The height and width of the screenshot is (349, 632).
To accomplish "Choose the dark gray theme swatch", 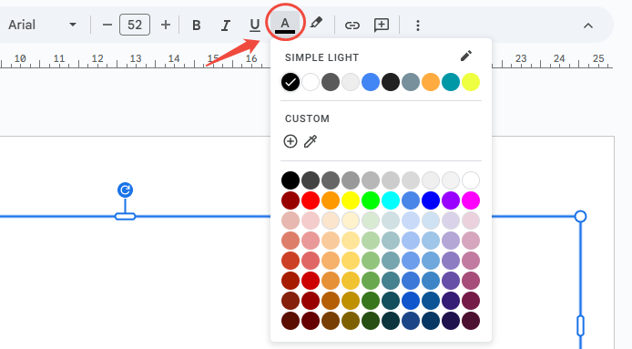I will tap(331, 82).
